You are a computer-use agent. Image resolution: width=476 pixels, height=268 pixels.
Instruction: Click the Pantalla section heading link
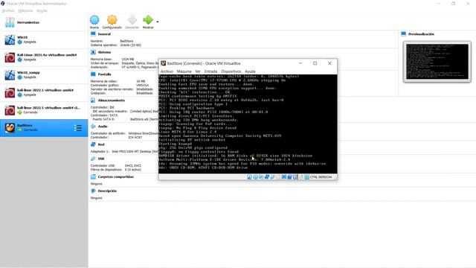104,74
